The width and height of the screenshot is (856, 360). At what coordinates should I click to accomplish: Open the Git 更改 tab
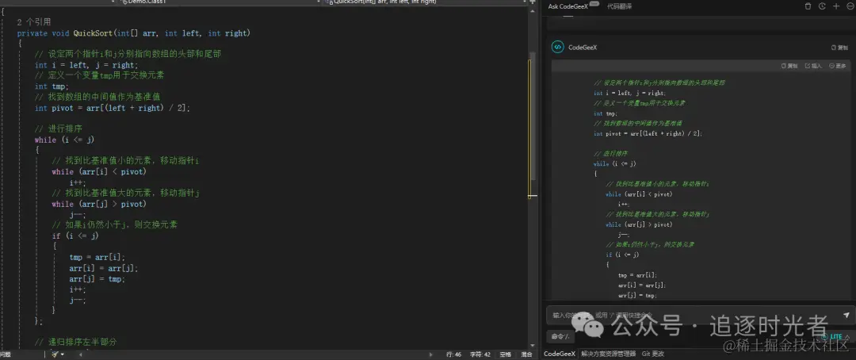coord(653,354)
